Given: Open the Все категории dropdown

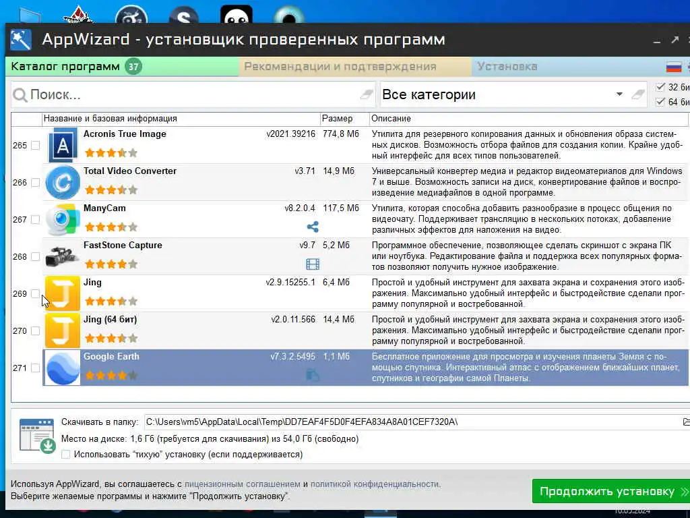Looking at the screenshot, I should coord(619,94).
